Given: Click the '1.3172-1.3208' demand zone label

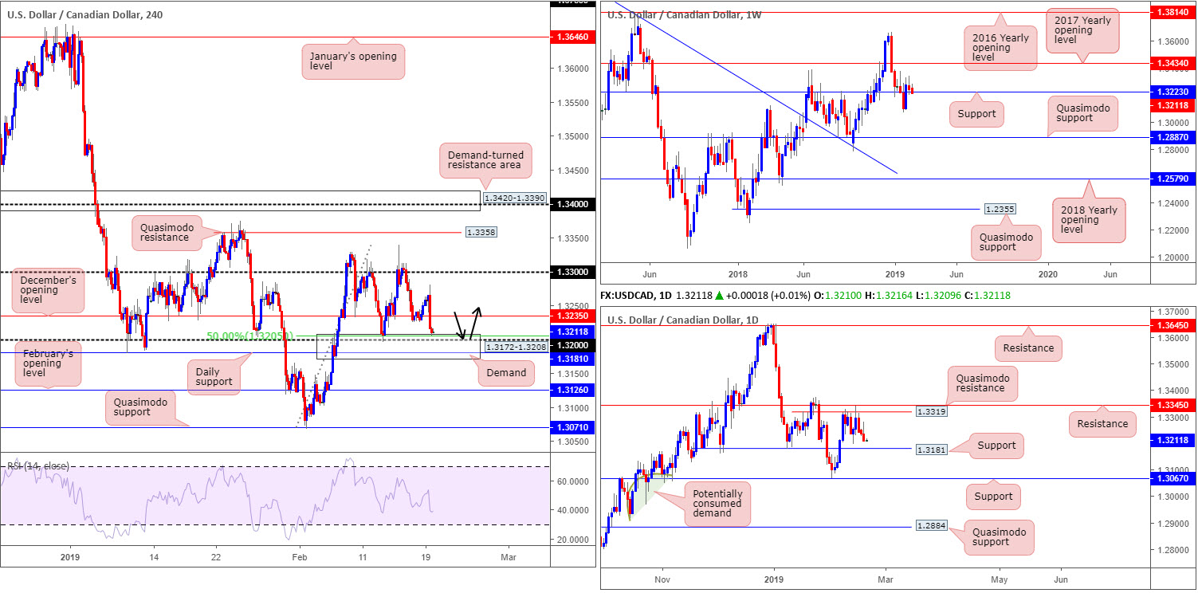Looking at the screenshot, I should [x=515, y=348].
